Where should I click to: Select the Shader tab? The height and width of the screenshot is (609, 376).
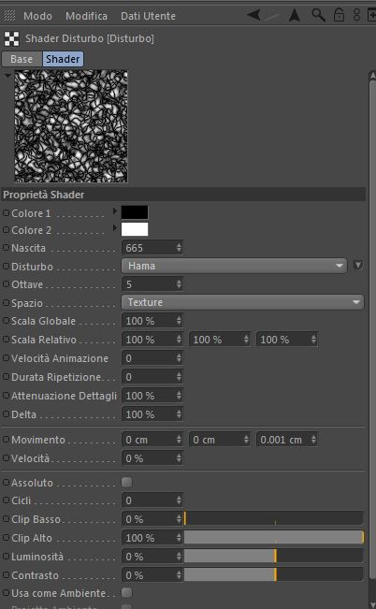[x=63, y=59]
